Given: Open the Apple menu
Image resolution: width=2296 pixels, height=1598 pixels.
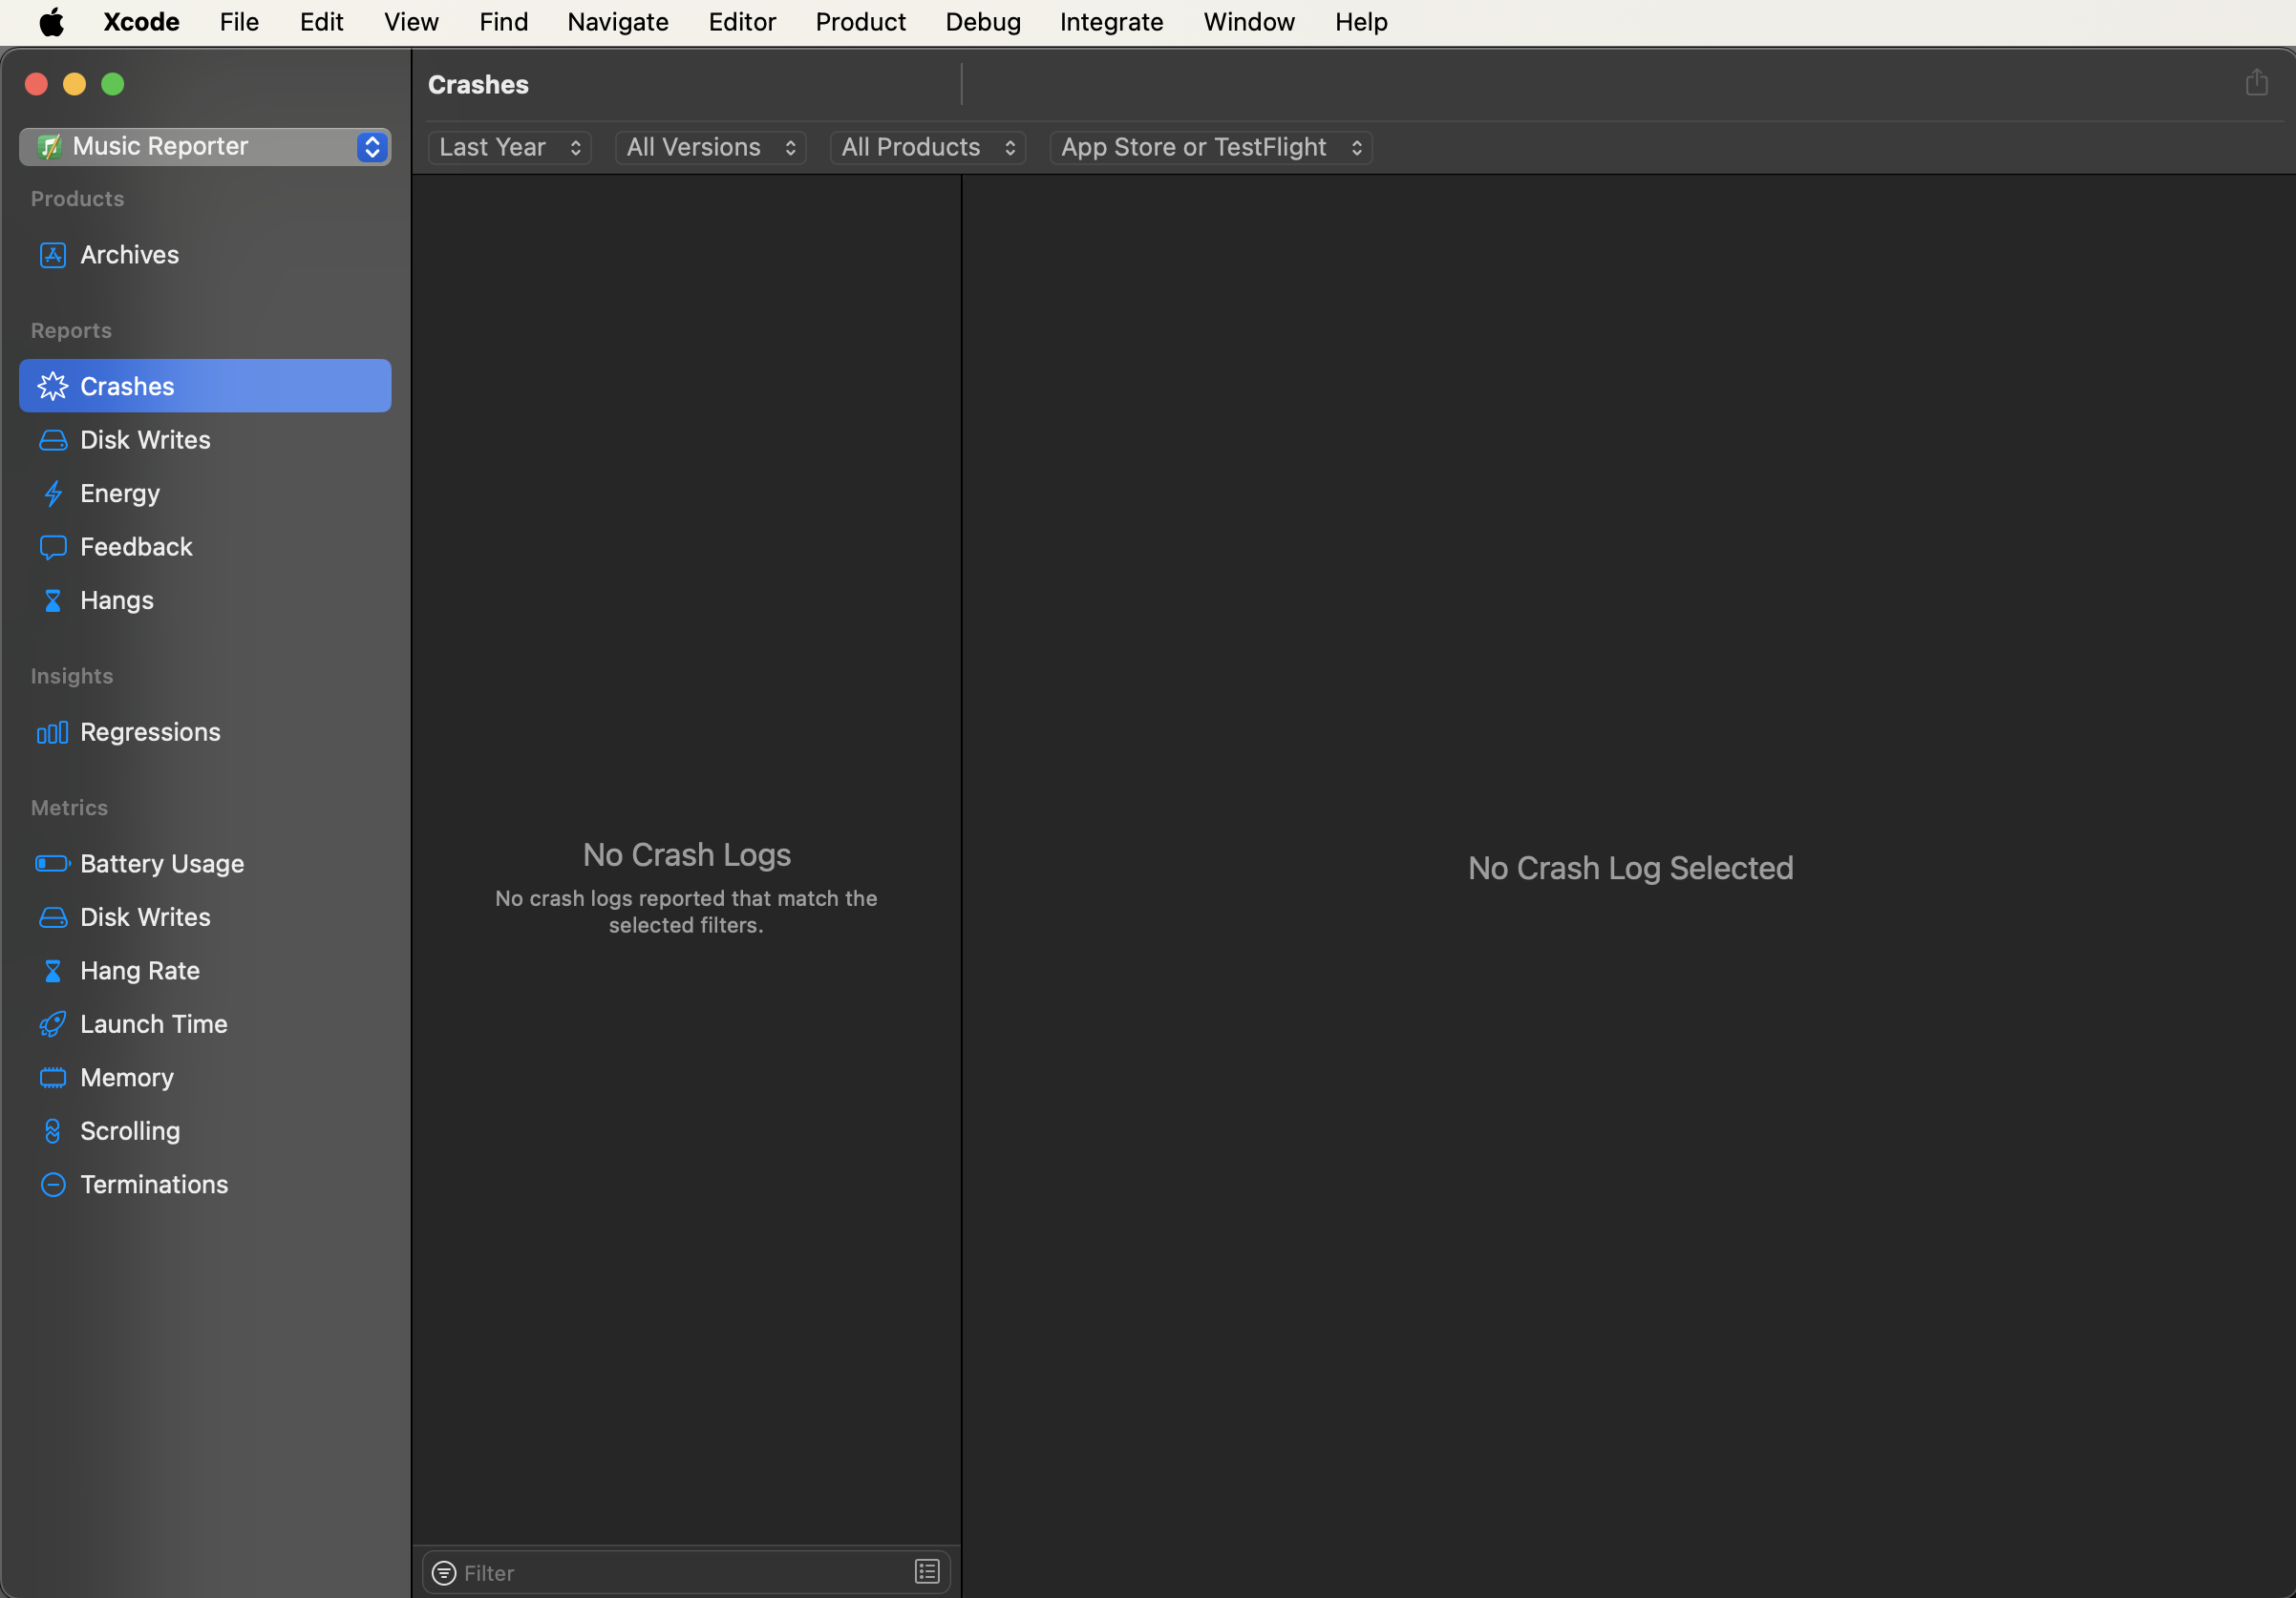Looking at the screenshot, I should tap(51, 22).
